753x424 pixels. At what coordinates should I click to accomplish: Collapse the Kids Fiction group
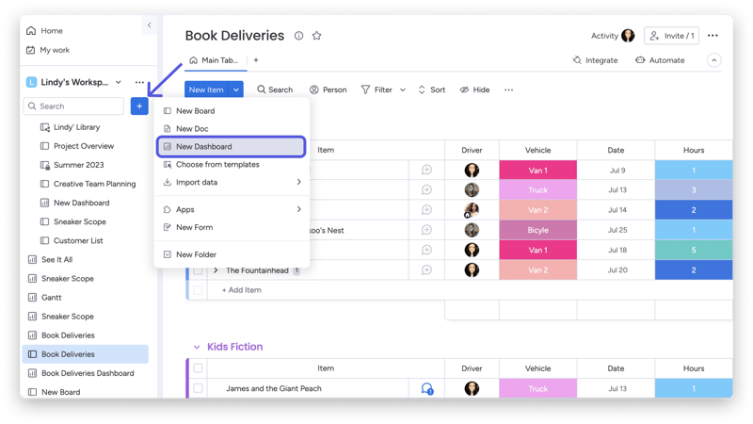pyautogui.click(x=197, y=347)
